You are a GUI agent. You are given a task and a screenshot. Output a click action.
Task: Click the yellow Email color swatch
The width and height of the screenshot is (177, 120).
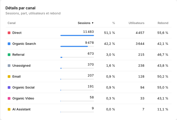pos(9,77)
